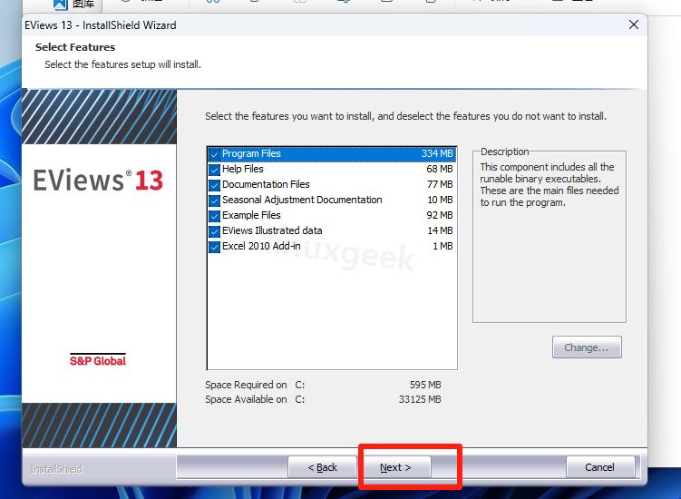This screenshot has width=681, height=499.
Task: Click the InstallShield label
Action: (x=56, y=469)
